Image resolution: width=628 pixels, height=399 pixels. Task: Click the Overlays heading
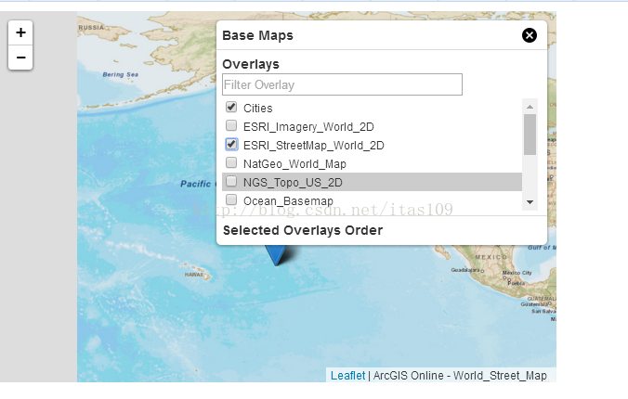tap(251, 64)
